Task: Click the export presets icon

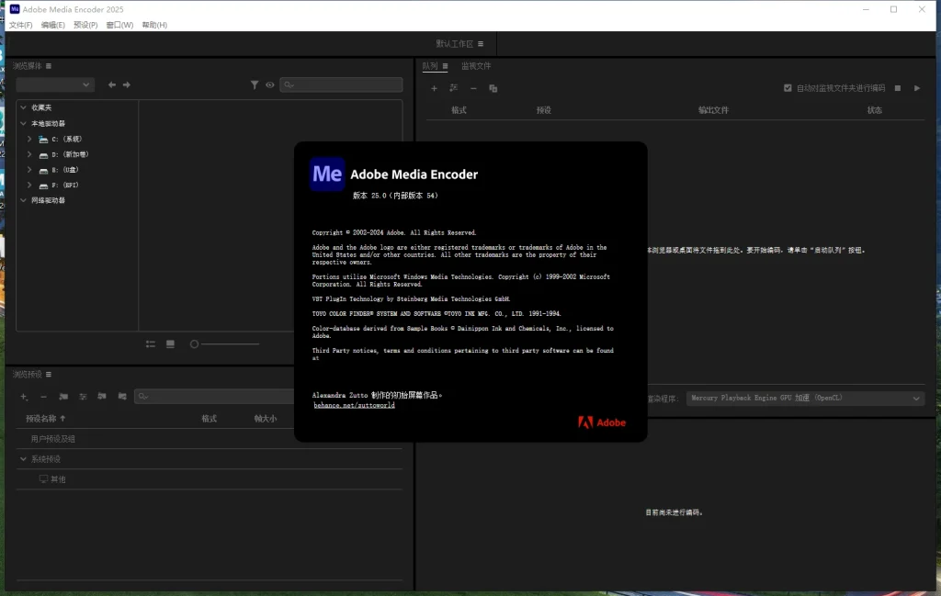Action: click(x=122, y=397)
